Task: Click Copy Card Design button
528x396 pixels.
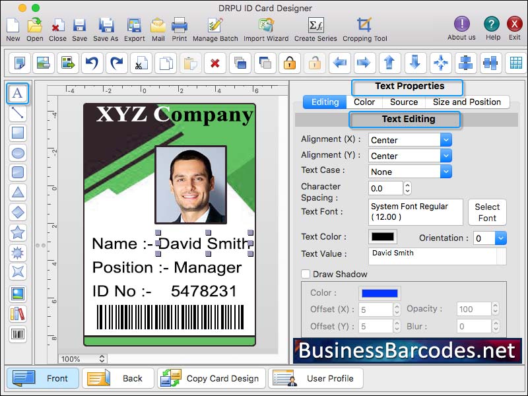Action: [211, 378]
